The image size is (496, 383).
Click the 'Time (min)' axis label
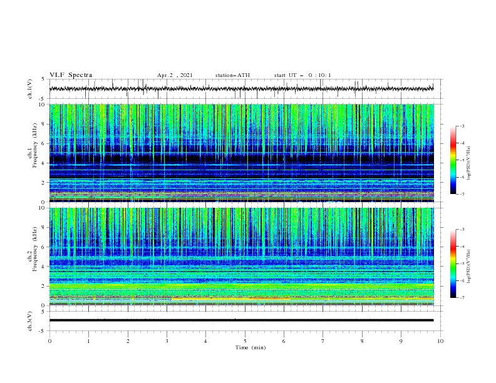[251, 347]
